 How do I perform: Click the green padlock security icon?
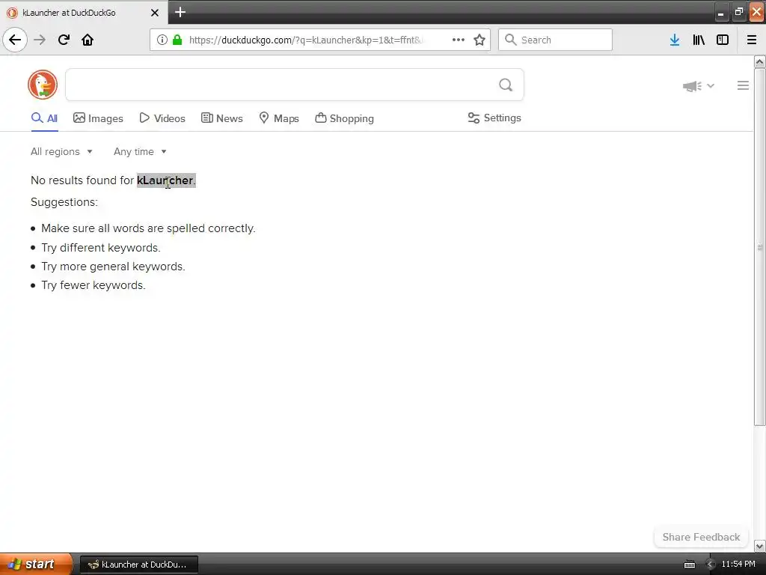[178, 40]
